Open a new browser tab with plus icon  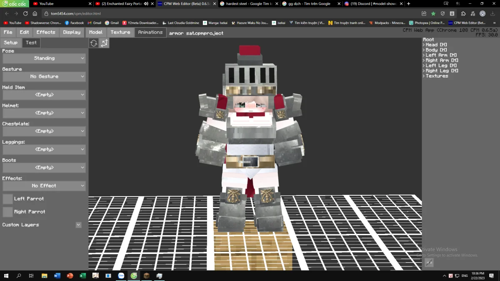click(408, 4)
